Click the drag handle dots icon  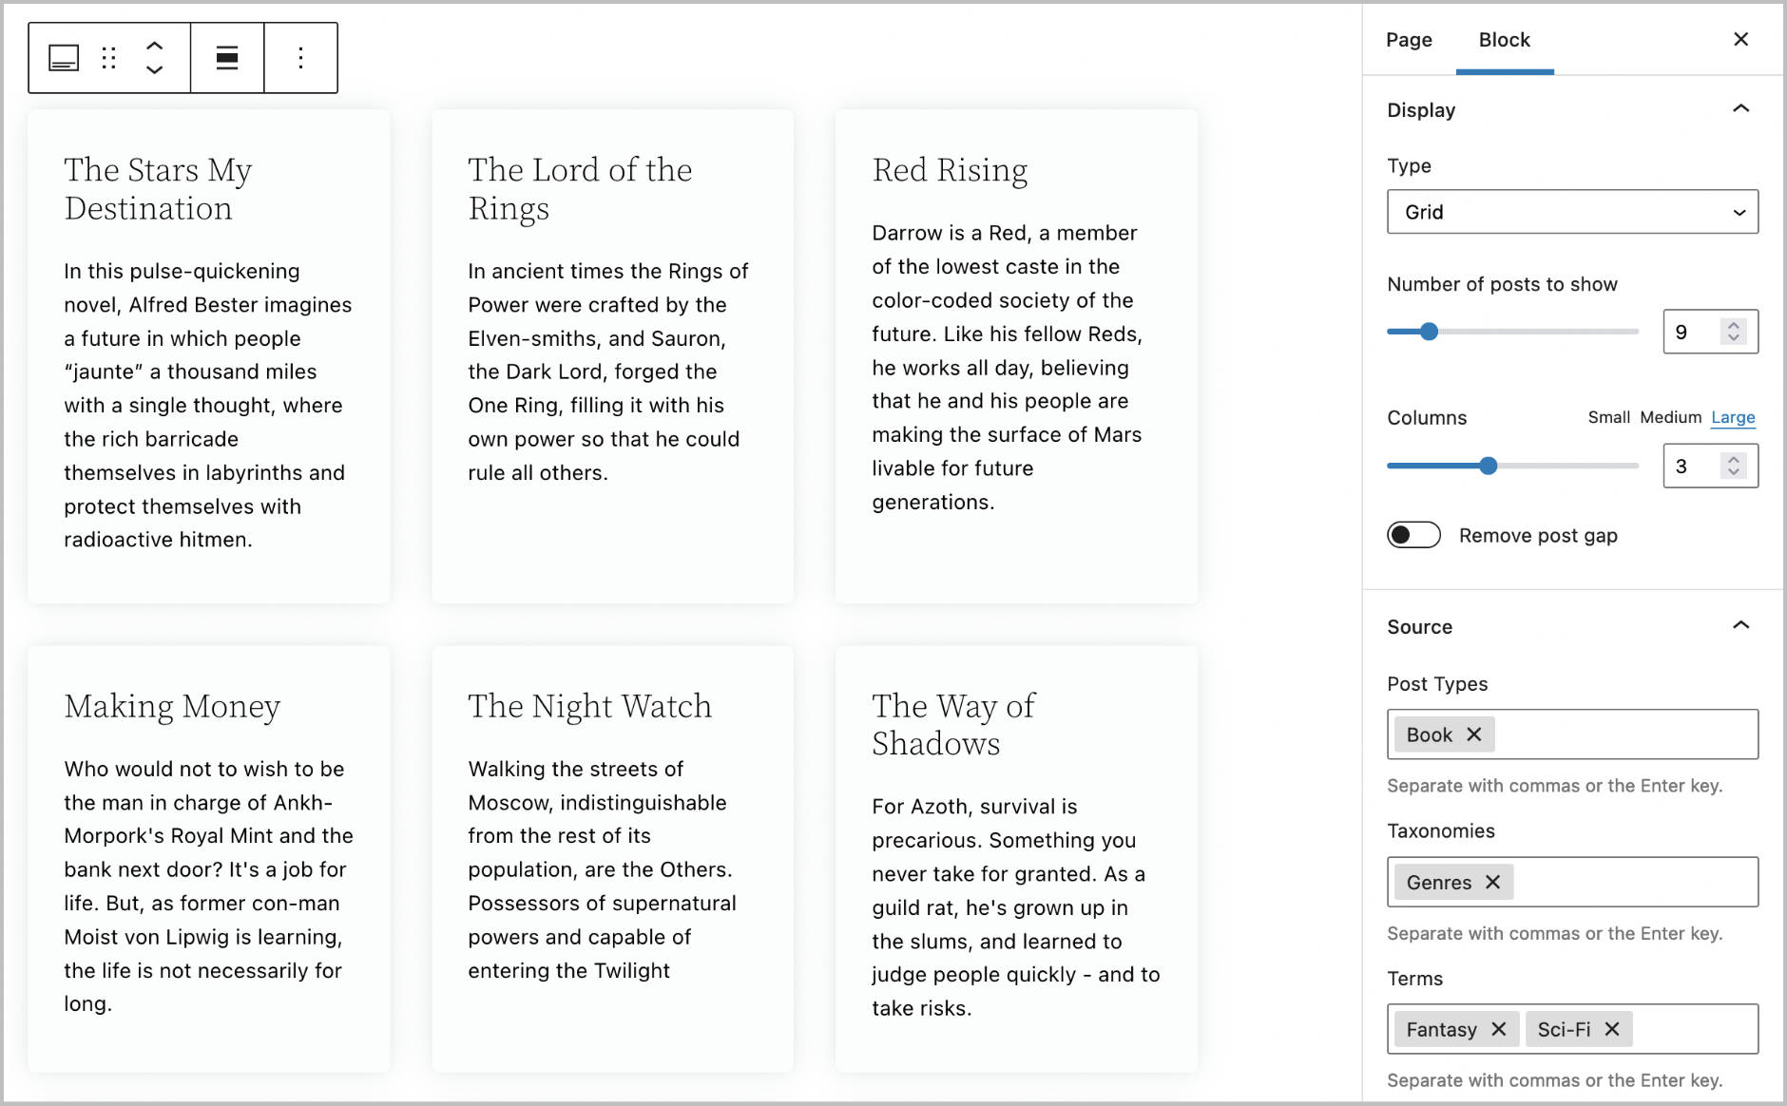(x=109, y=58)
